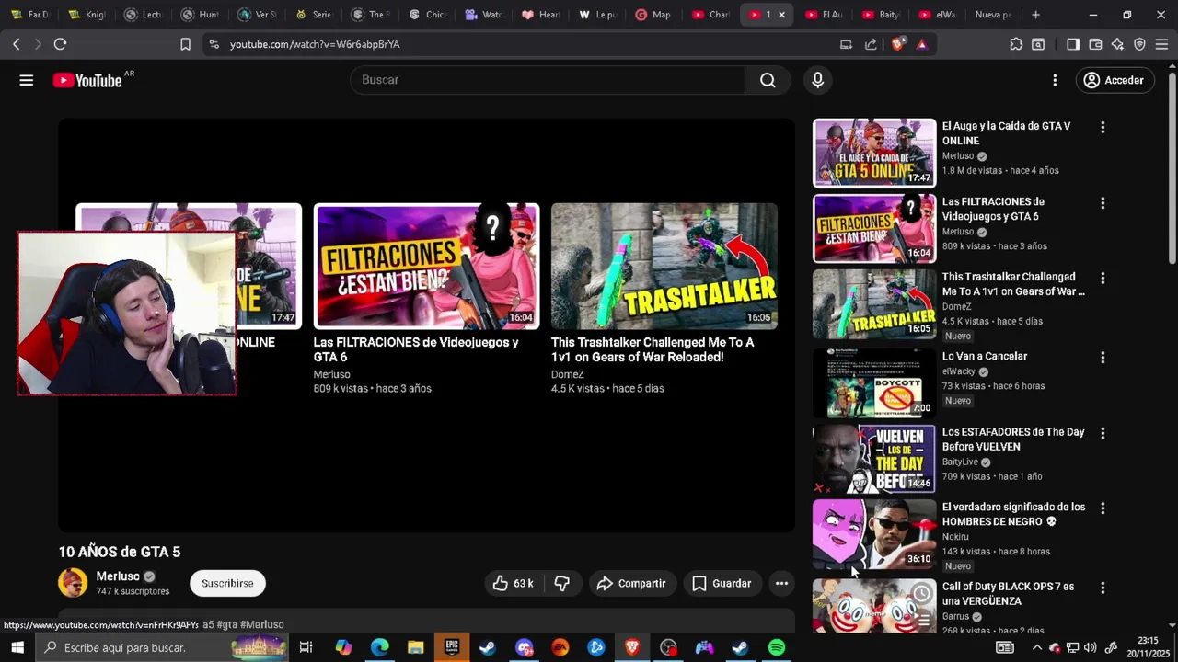The height and width of the screenshot is (662, 1178).
Task: Open File Explorer from taskbar
Action: click(x=415, y=647)
